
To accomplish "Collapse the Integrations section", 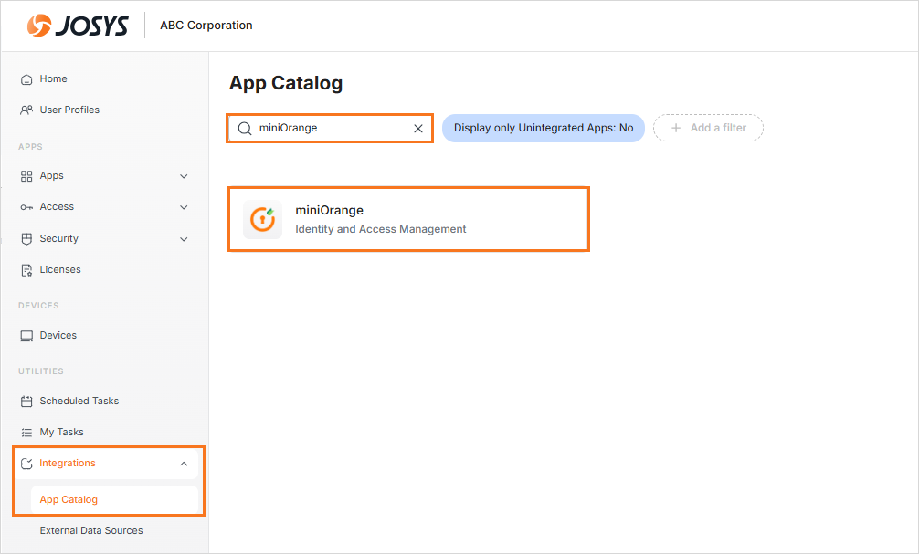I will (x=184, y=464).
